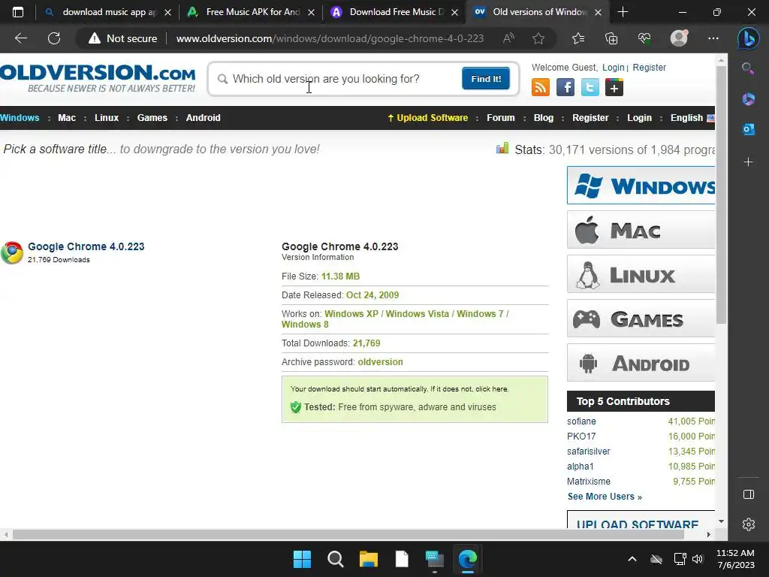Open the Twitter icon in the header

coord(590,87)
